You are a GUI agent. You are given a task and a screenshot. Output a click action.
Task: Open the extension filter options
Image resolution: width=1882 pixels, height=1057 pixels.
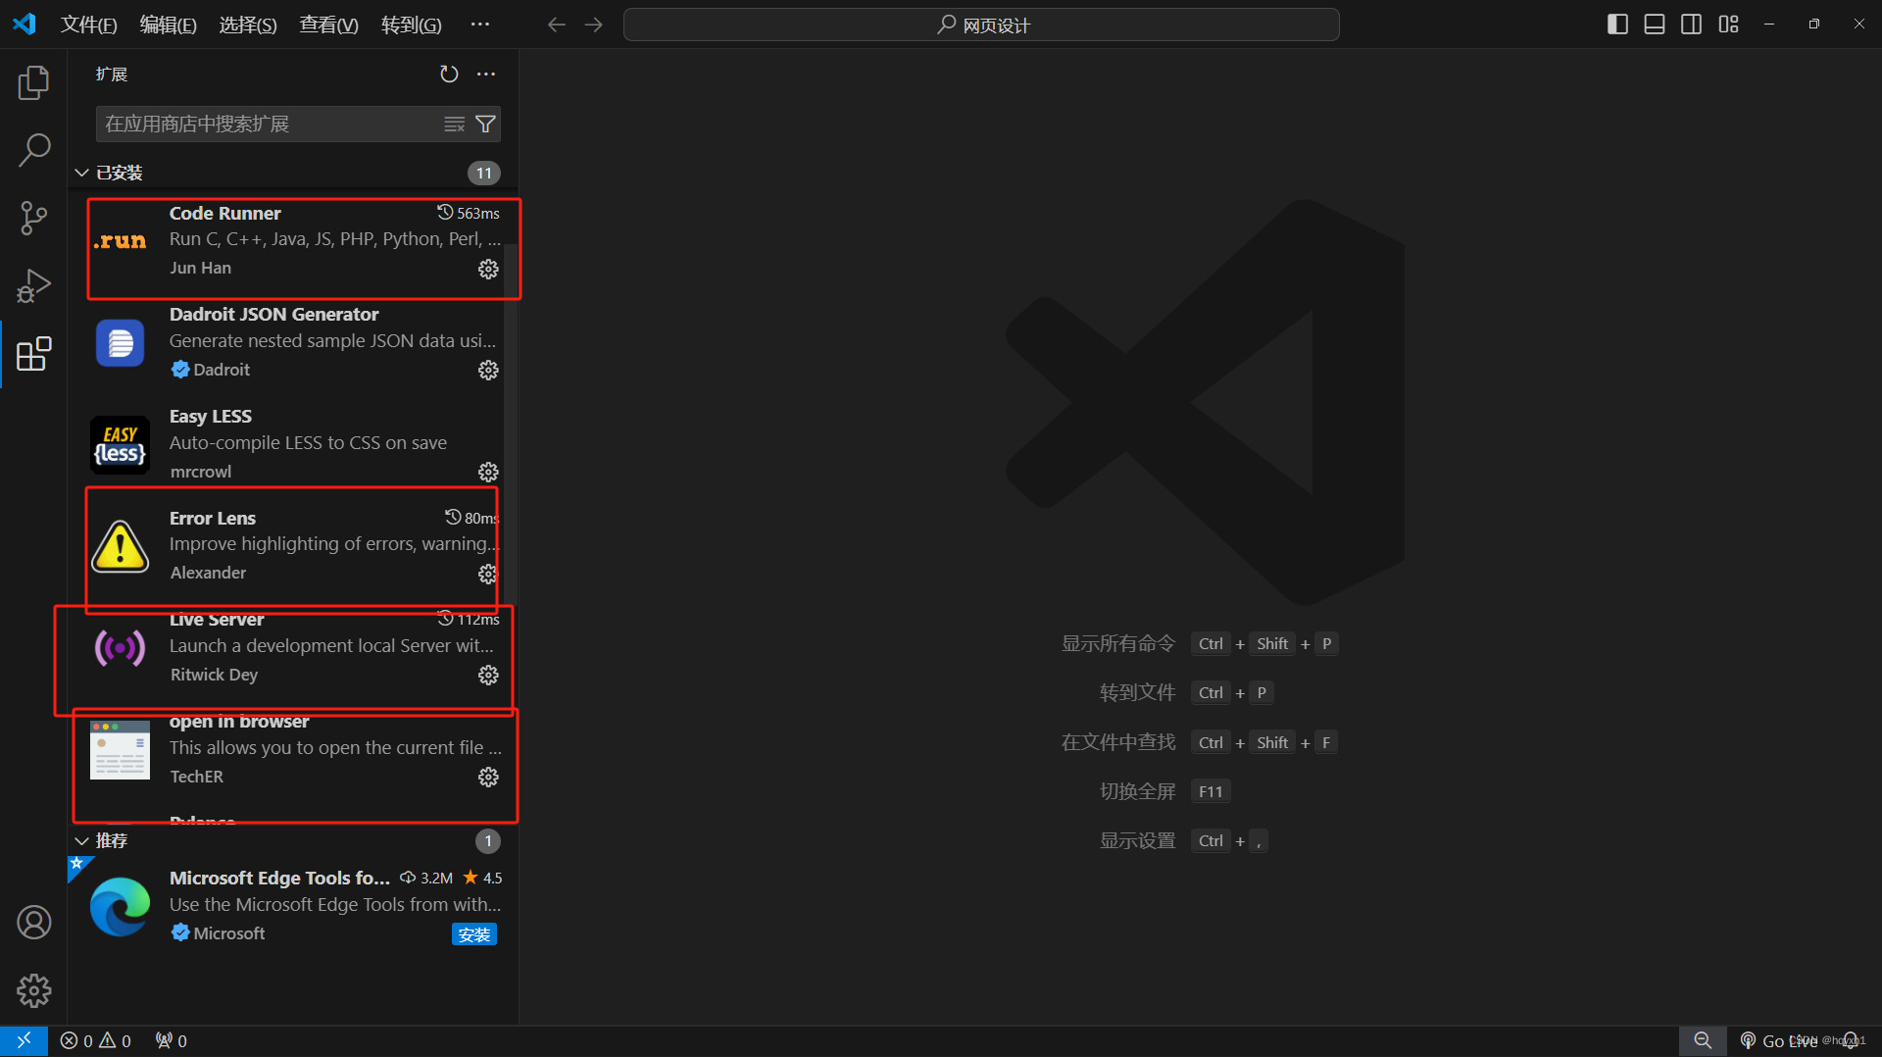[485, 125]
